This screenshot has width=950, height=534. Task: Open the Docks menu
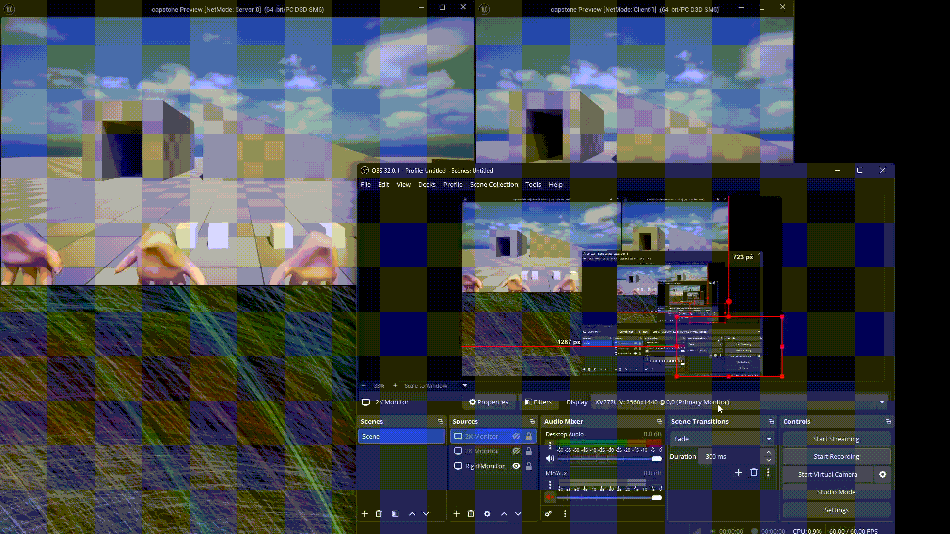pyautogui.click(x=427, y=184)
